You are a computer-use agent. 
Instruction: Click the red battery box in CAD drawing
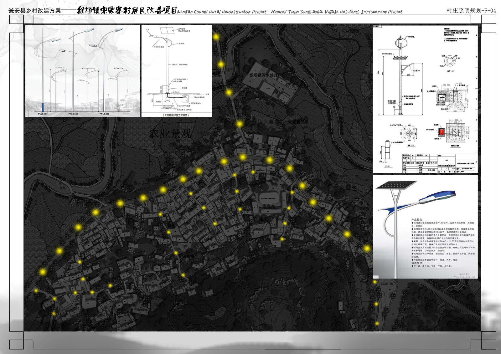pyautogui.click(x=442, y=133)
